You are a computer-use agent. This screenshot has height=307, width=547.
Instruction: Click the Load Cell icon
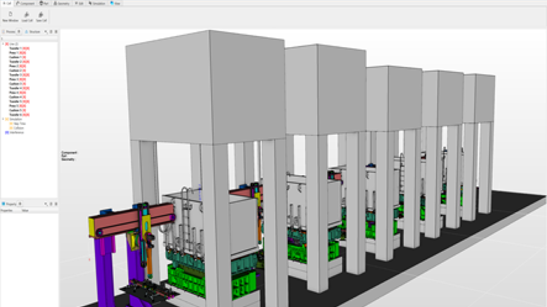click(x=26, y=14)
